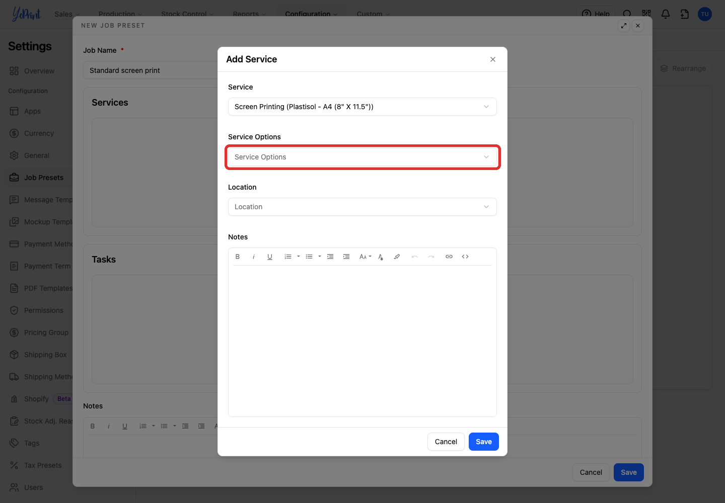725x503 pixels.
Task: Open Tax Presets in settings sidebar
Action: click(43, 465)
